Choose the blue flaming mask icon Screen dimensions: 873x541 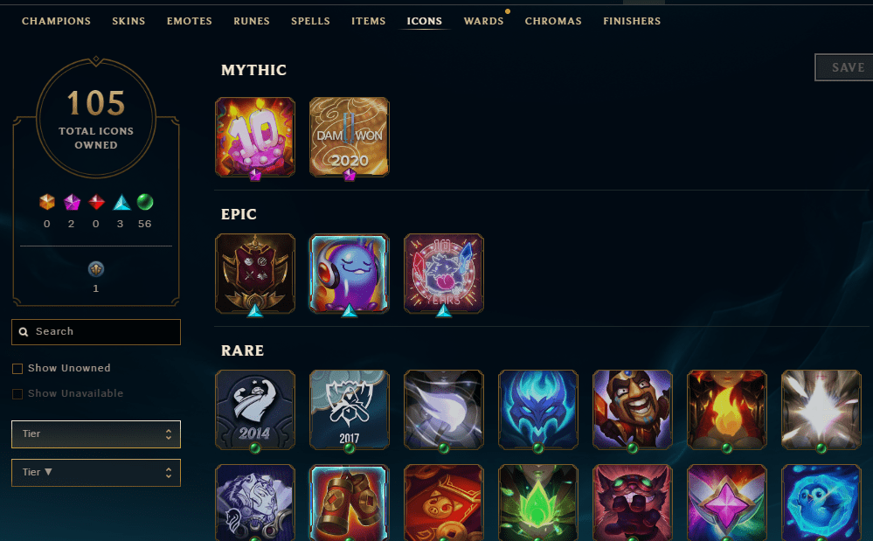point(537,410)
